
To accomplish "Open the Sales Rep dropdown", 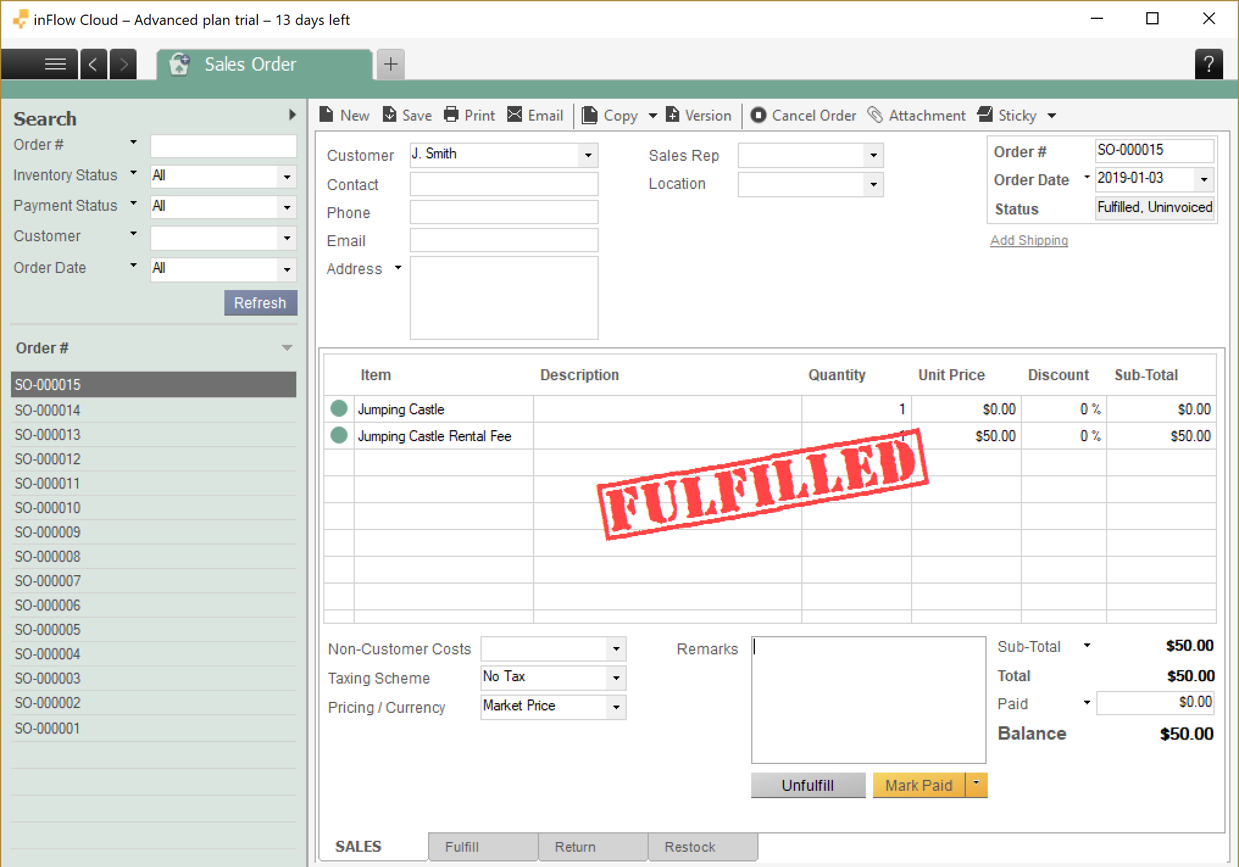I will click(x=873, y=155).
